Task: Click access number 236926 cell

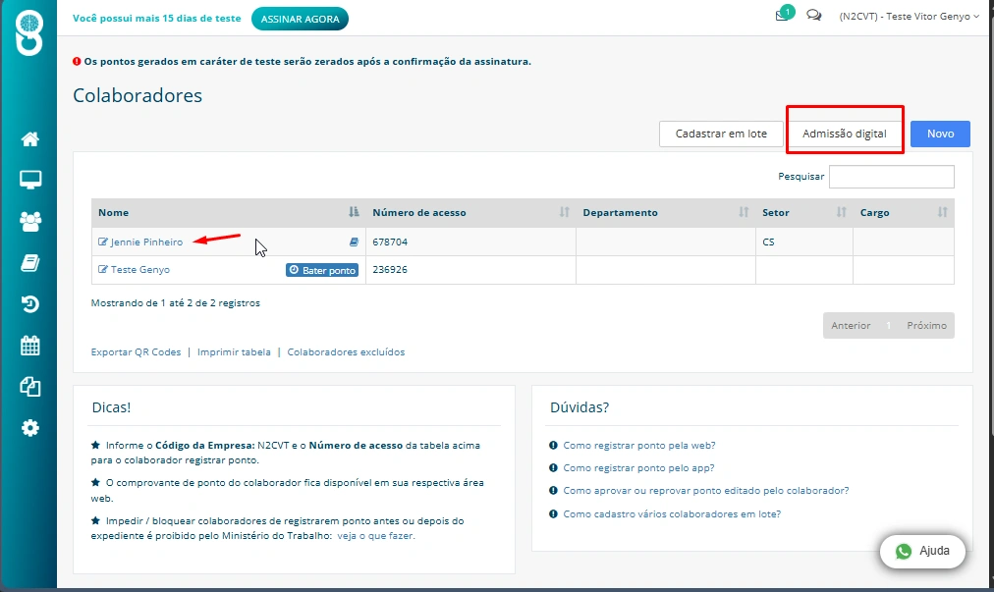Action: pos(470,270)
